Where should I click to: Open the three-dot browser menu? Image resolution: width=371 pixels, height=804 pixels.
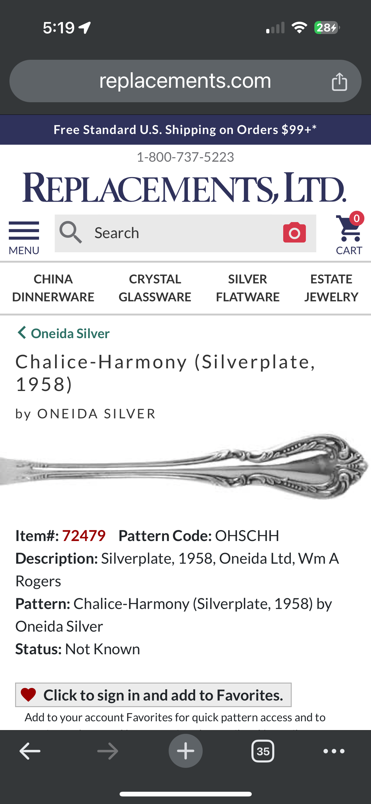(x=334, y=751)
